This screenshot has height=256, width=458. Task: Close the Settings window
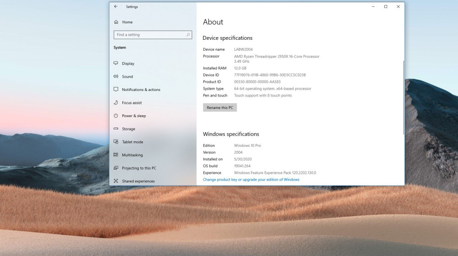(398, 6)
